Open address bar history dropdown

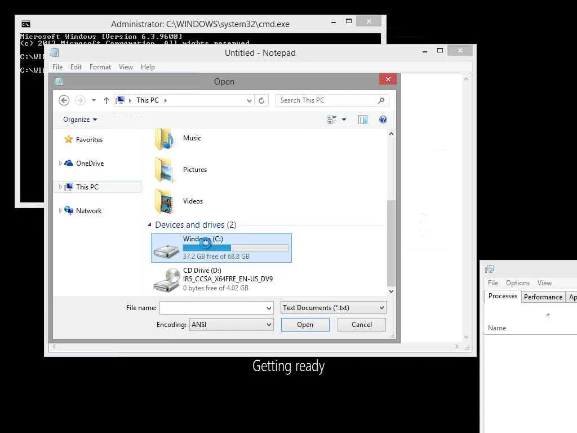(x=249, y=100)
